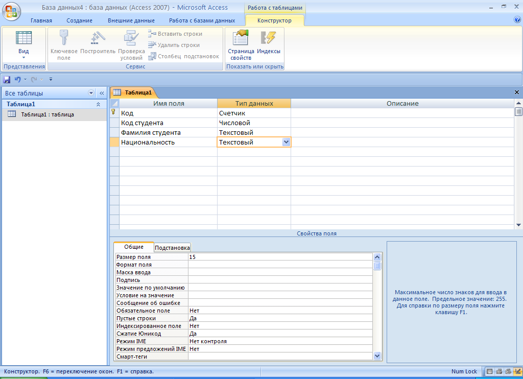Click field grid scrollbar up arrow
This screenshot has height=379, width=523.
[518, 103]
